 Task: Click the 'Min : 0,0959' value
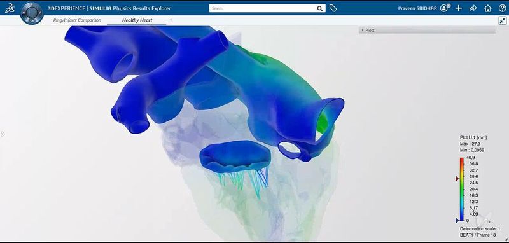pyautogui.click(x=473, y=150)
